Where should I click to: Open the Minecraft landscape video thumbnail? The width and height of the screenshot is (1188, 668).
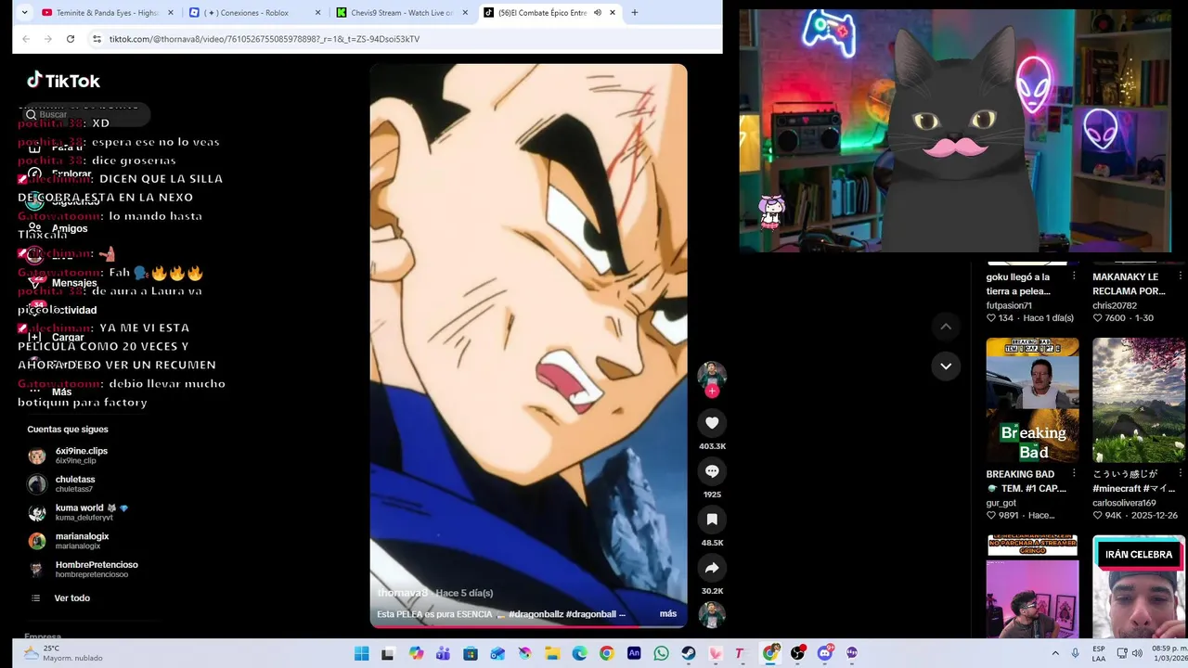coord(1140,400)
